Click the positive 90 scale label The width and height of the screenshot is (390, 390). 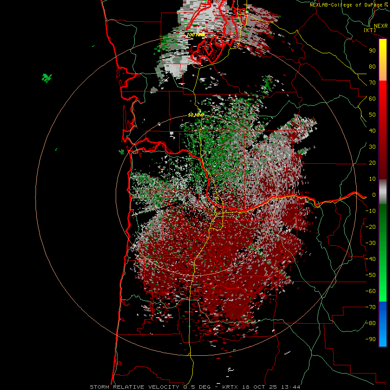tap(372, 51)
